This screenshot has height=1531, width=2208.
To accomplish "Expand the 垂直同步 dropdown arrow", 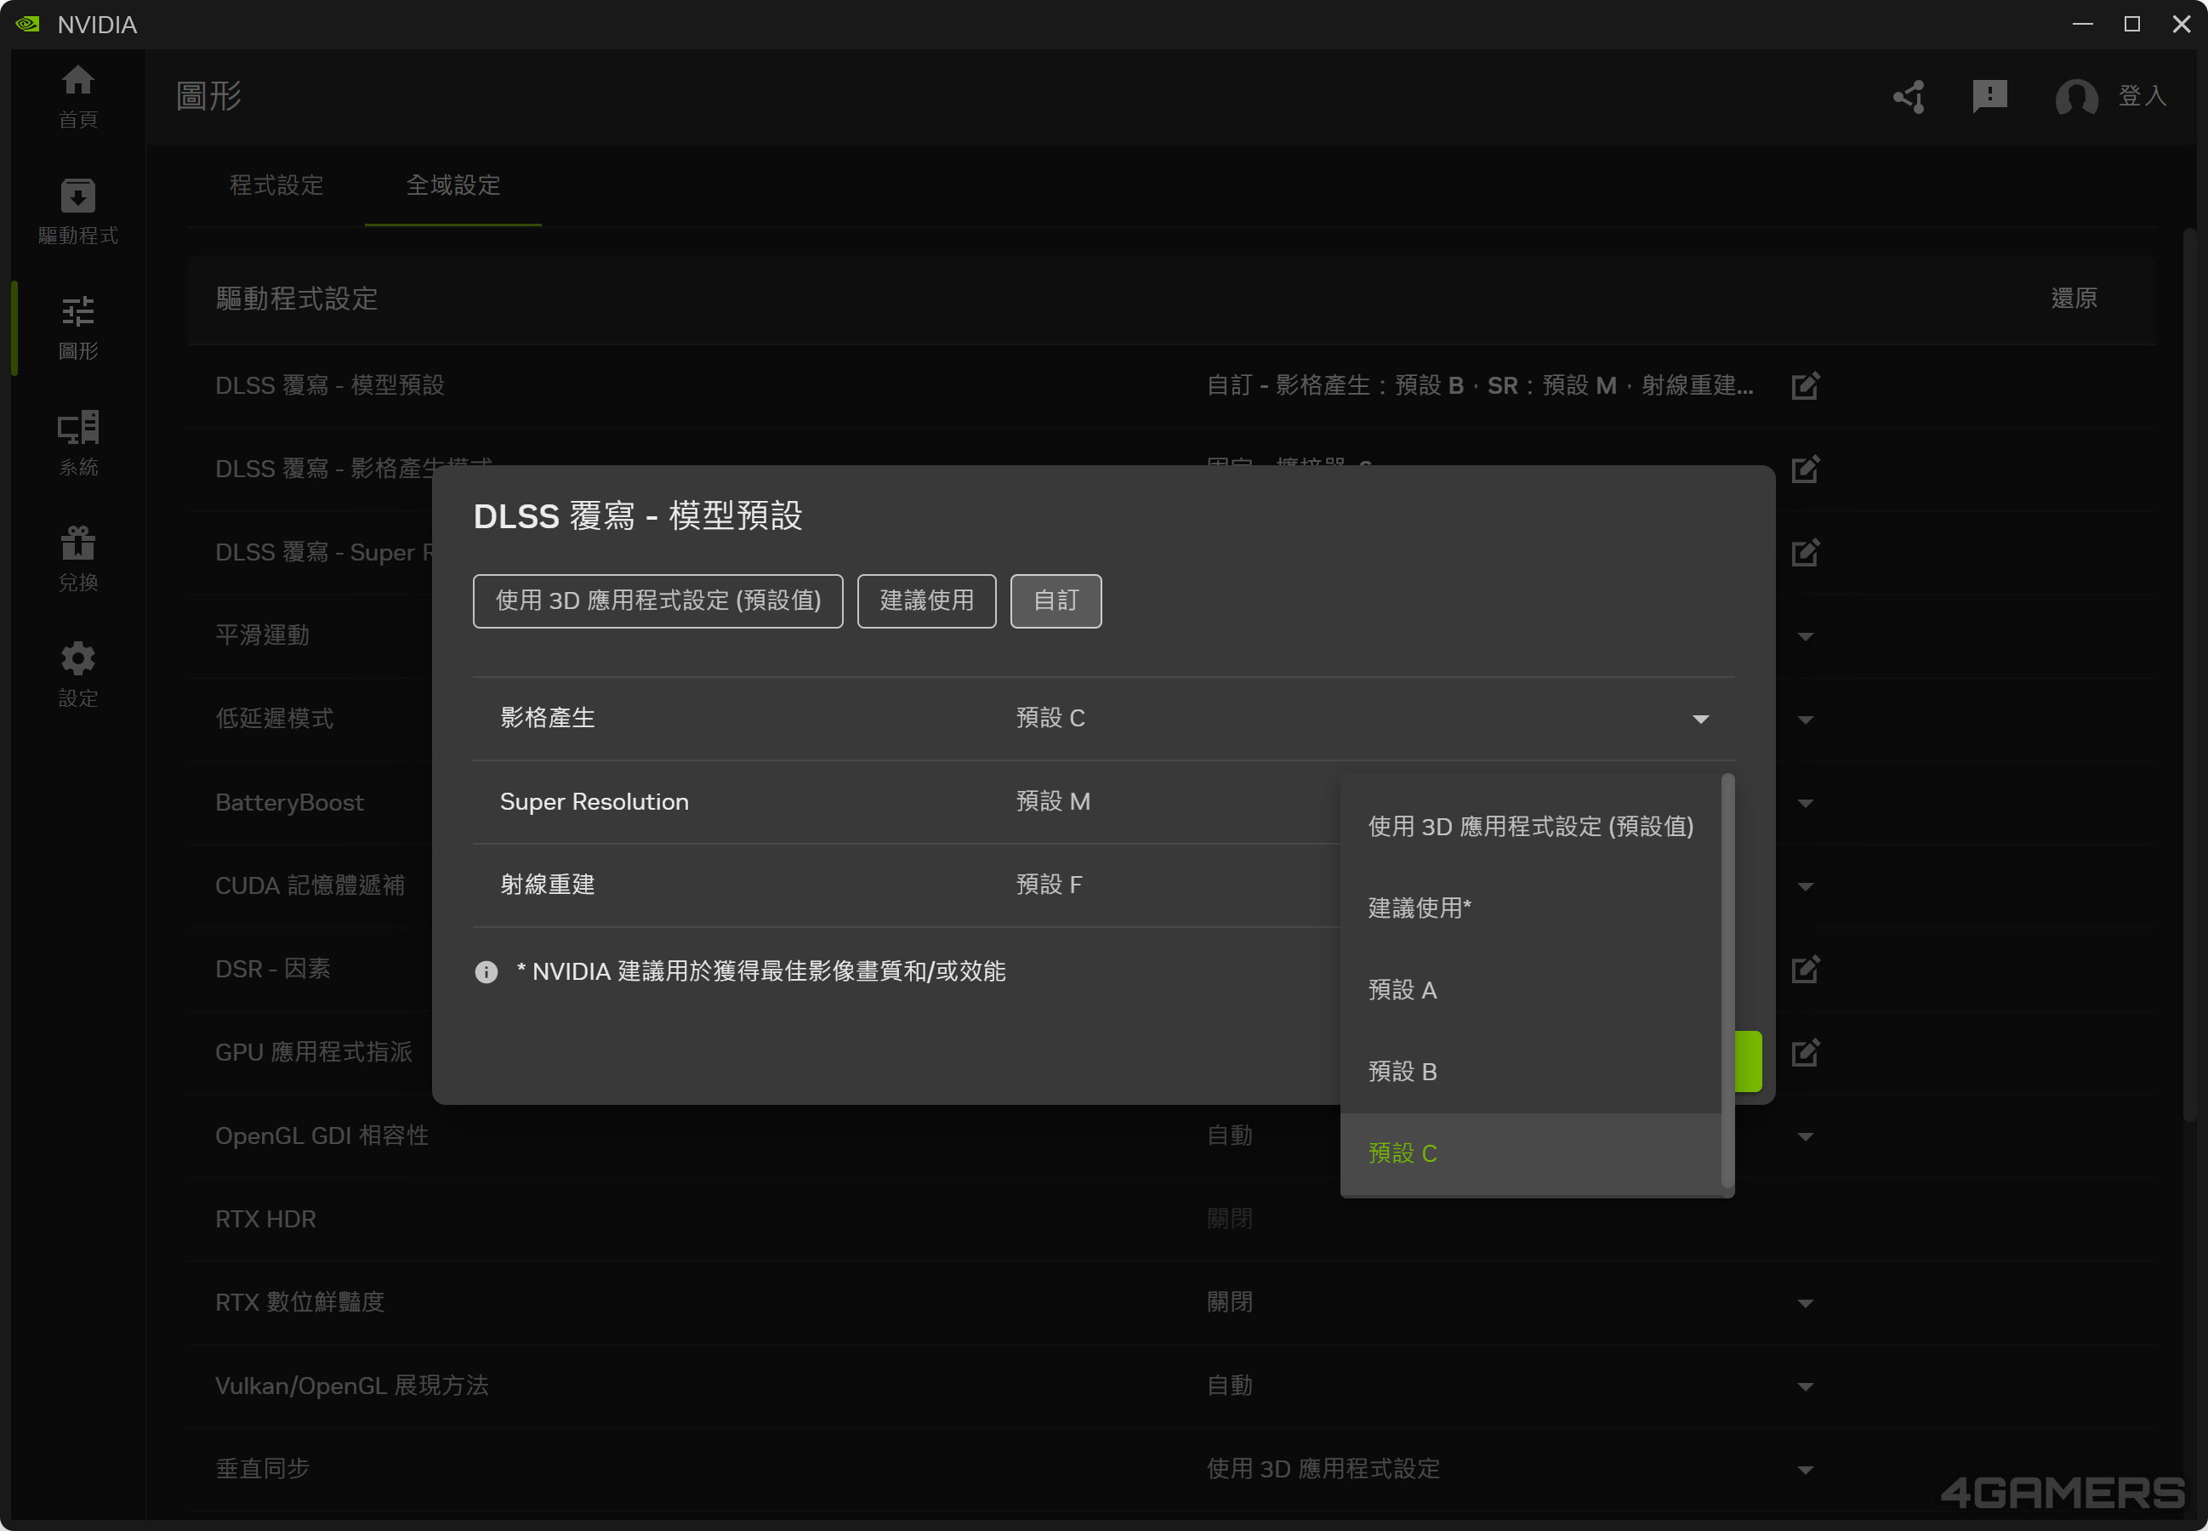I will (x=1805, y=1471).
